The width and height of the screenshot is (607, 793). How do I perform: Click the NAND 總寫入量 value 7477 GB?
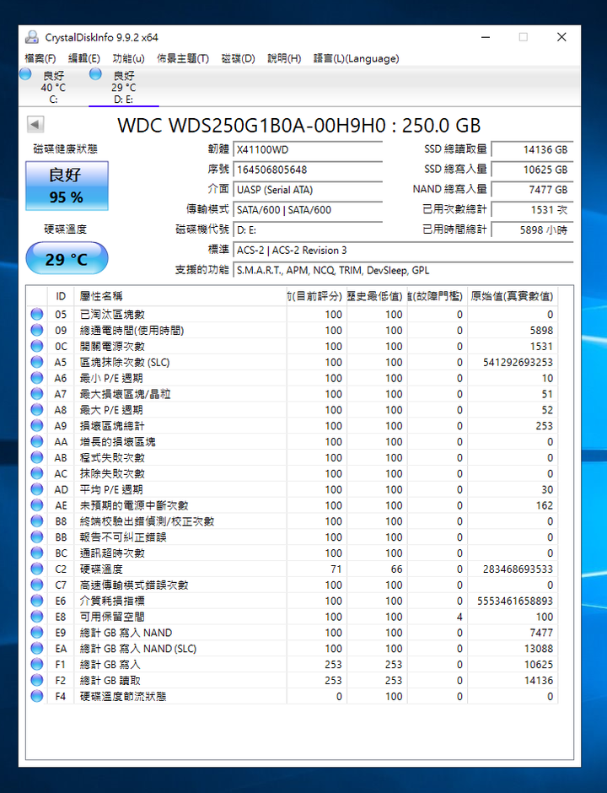click(x=532, y=190)
